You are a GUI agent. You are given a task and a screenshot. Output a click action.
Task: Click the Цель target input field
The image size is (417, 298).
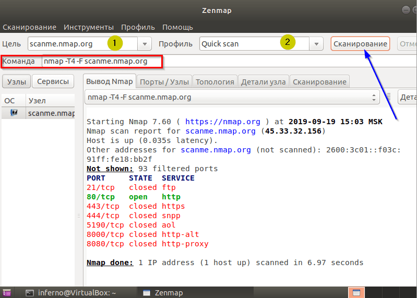pyautogui.click(x=82, y=44)
